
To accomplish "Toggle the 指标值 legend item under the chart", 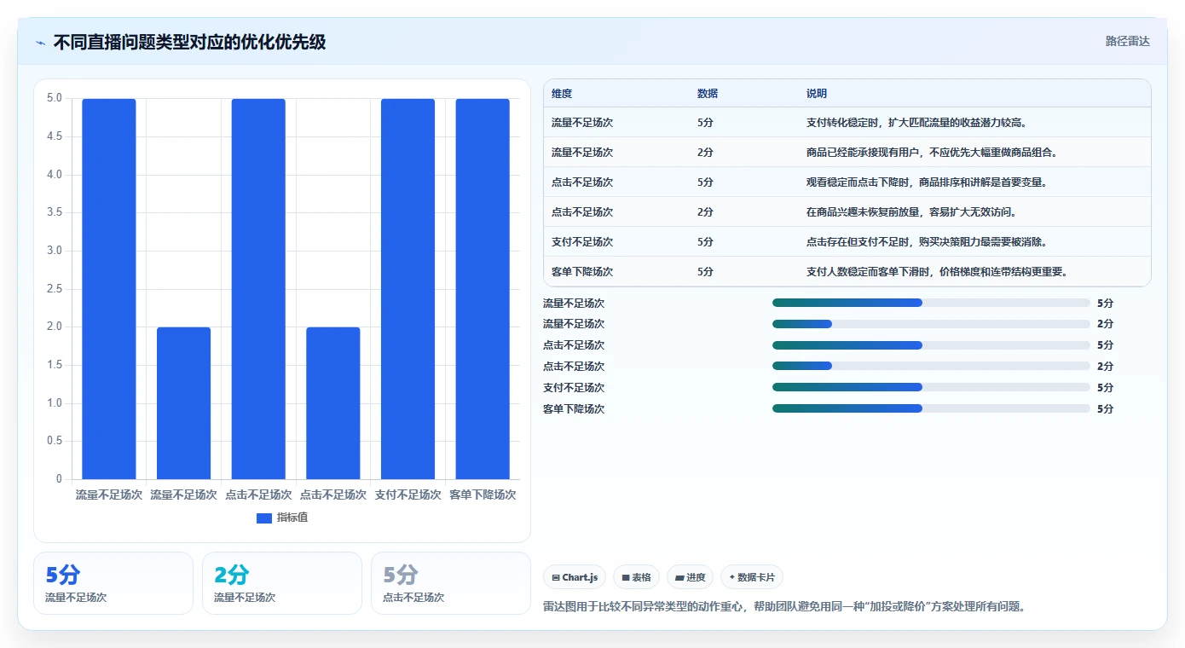I will pyautogui.click(x=282, y=518).
